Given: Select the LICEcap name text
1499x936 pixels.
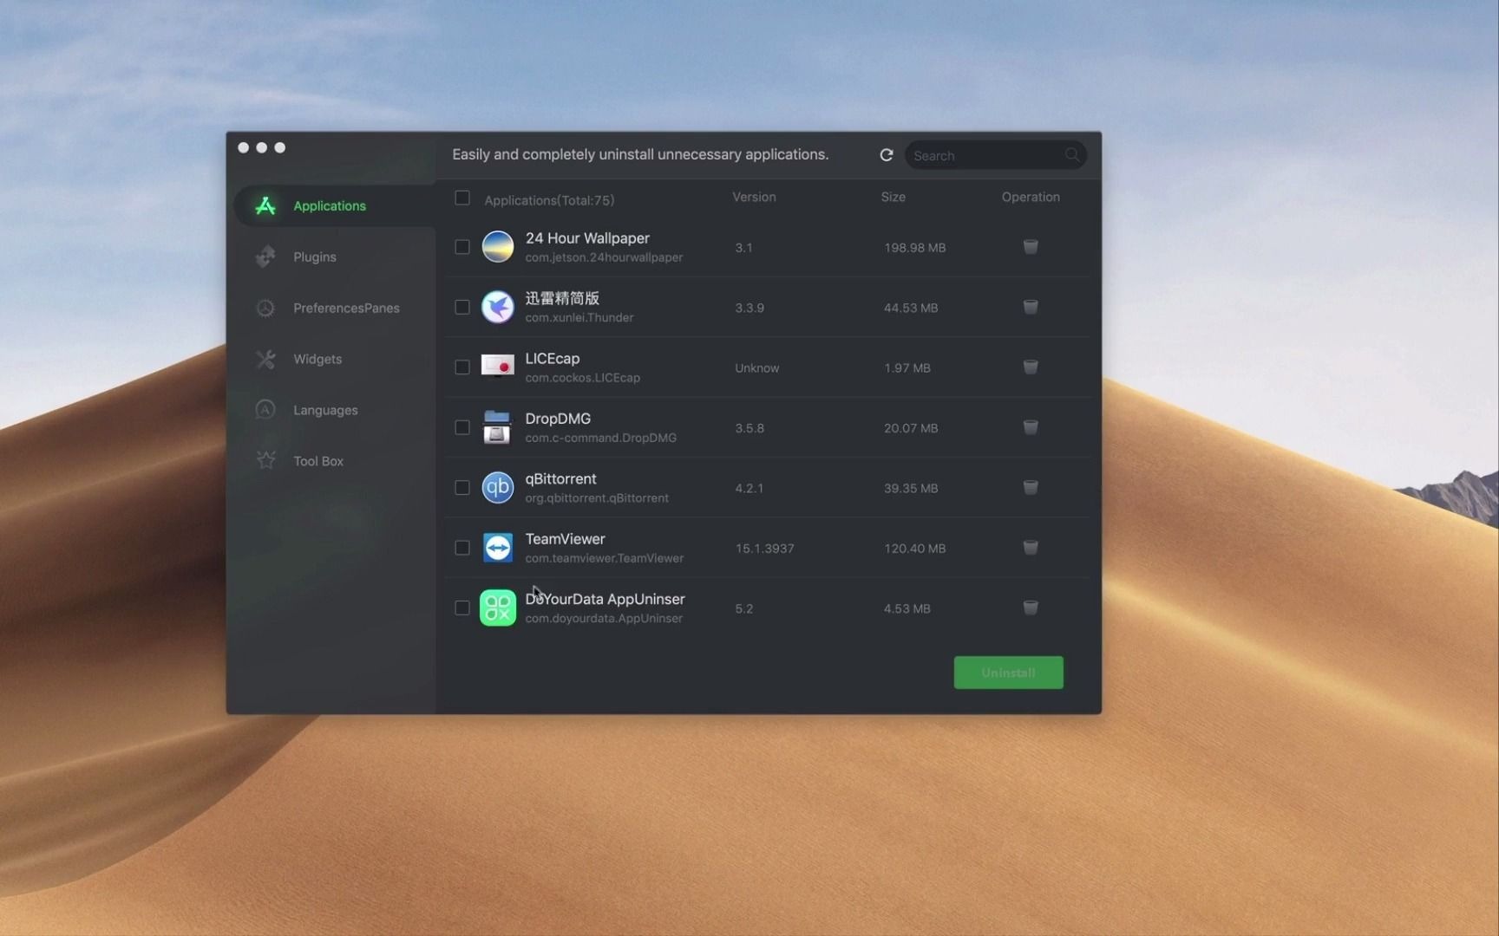Looking at the screenshot, I should 553,359.
